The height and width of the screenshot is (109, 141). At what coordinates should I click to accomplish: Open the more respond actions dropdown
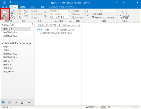[46, 17]
